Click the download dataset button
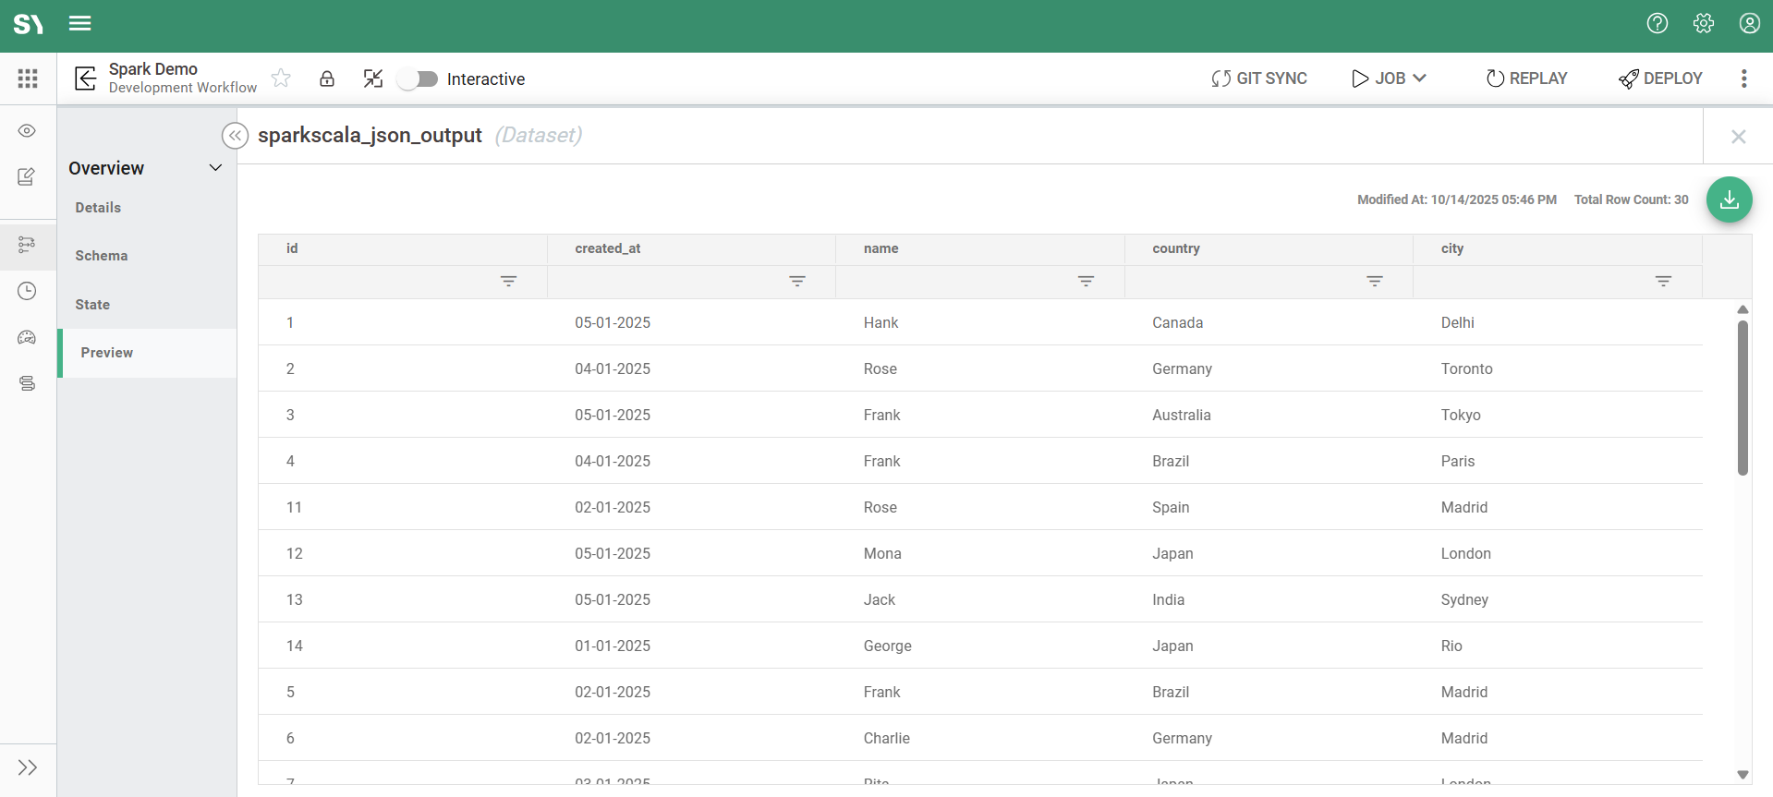 [x=1729, y=199]
